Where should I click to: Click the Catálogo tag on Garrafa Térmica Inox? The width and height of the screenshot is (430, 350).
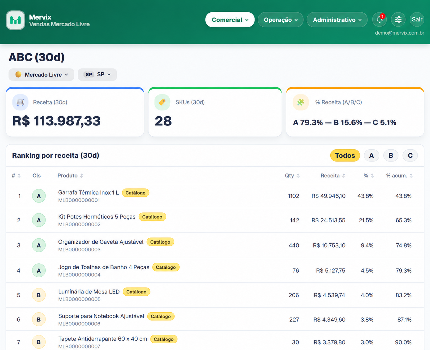click(x=136, y=193)
